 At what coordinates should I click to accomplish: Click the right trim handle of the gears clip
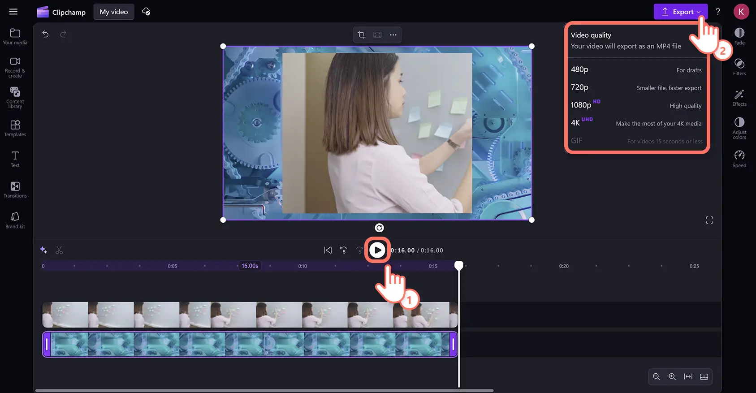pyautogui.click(x=453, y=344)
